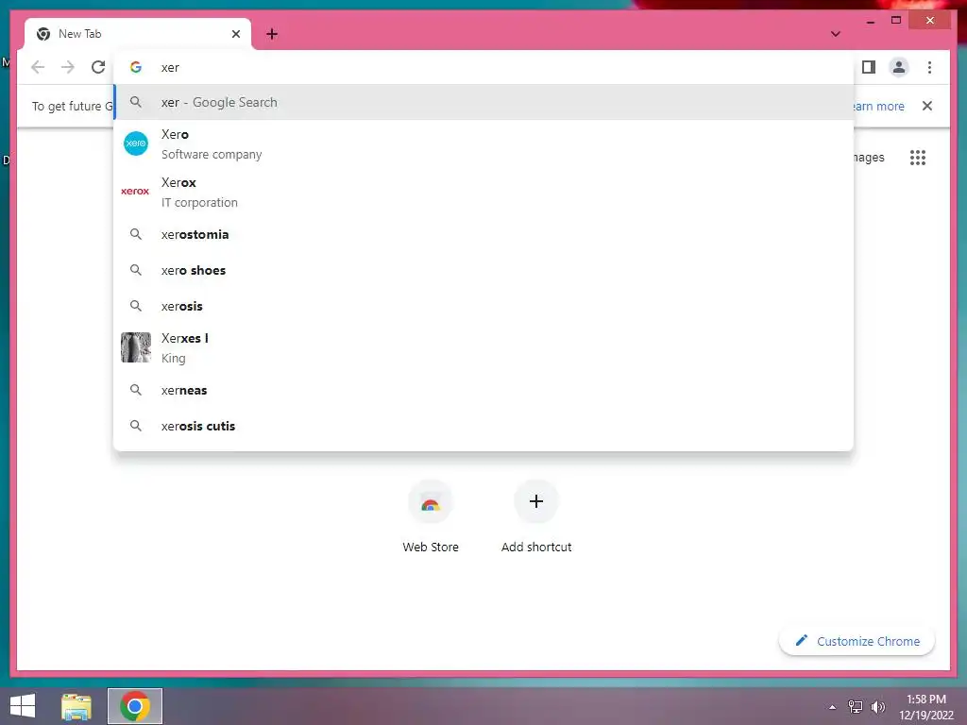Click the address bar containing xer
Image resolution: width=967 pixels, height=725 pixels.
(x=483, y=67)
